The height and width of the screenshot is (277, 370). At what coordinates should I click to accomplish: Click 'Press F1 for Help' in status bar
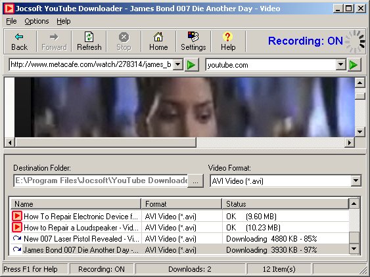30,269
